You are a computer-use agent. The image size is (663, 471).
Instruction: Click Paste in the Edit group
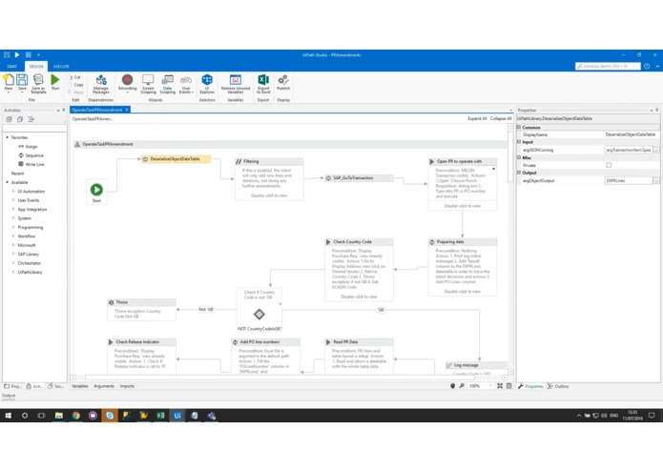point(76,92)
